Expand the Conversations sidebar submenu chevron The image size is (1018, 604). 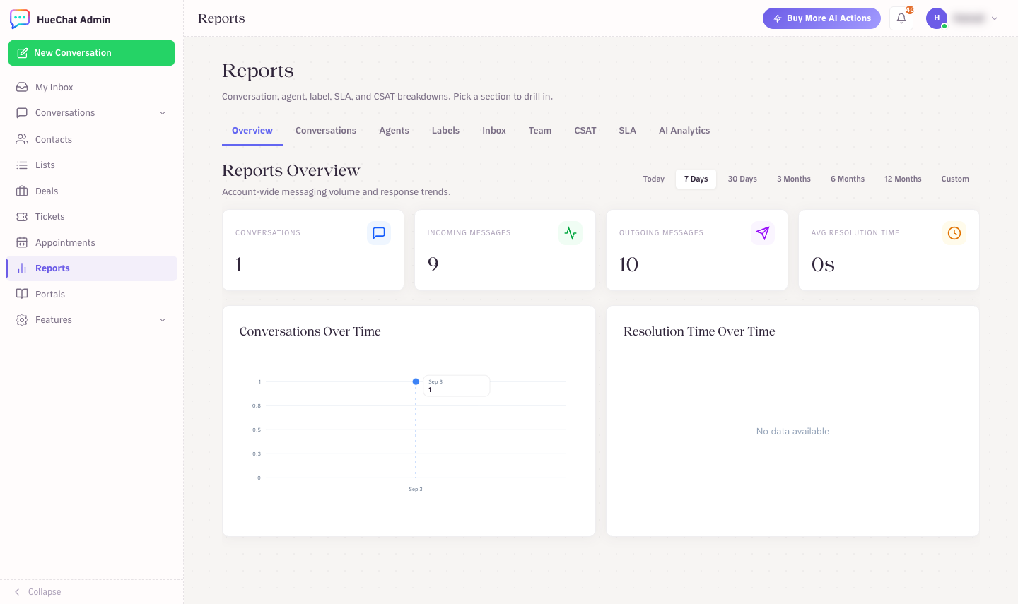click(163, 113)
